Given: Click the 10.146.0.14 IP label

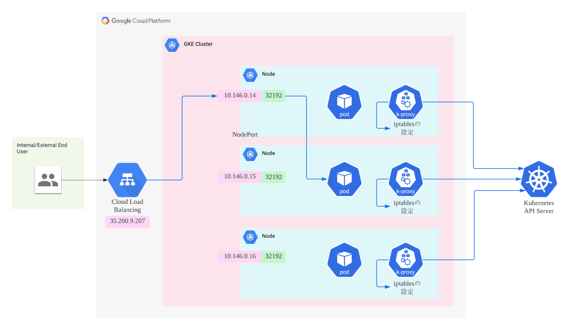Looking at the screenshot, I should [x=239, y=96].
